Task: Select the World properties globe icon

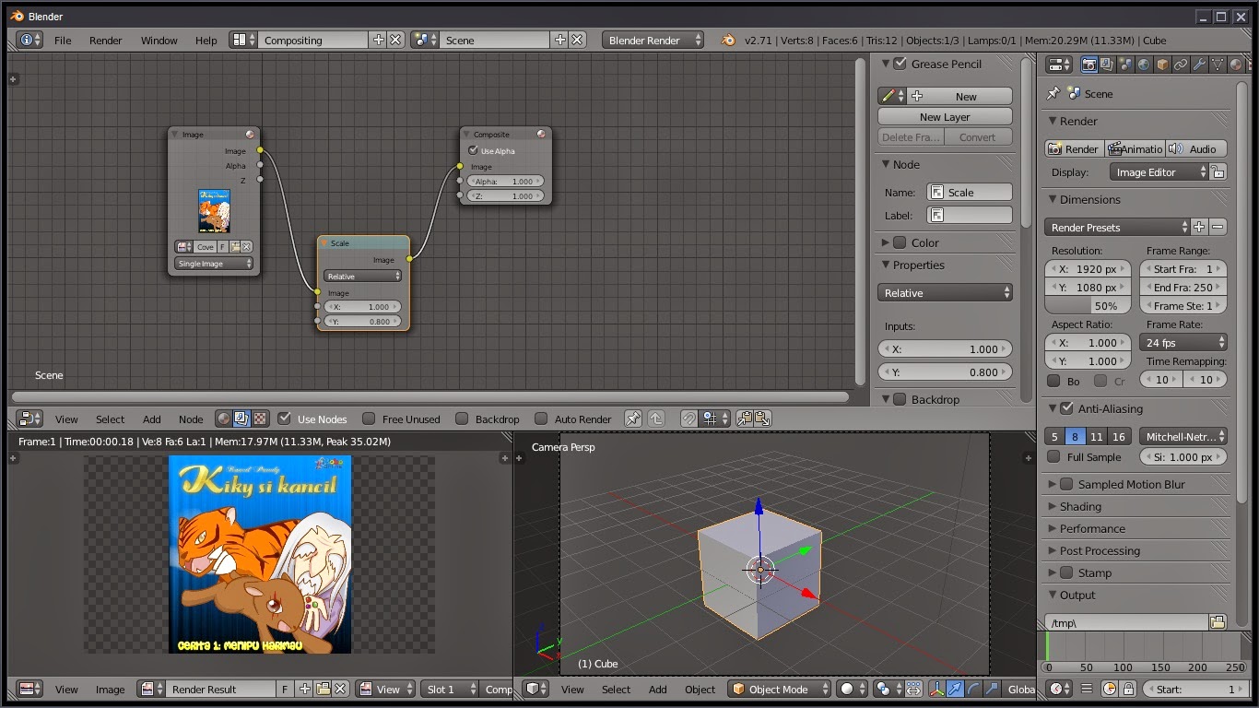Action: pos(1144,65)
